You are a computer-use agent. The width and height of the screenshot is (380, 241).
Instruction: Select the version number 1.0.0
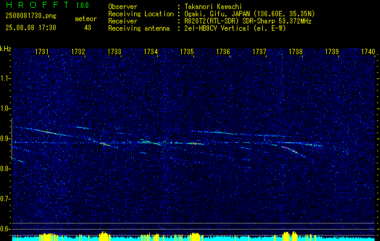pyautogui.click(x=82, y=5)
